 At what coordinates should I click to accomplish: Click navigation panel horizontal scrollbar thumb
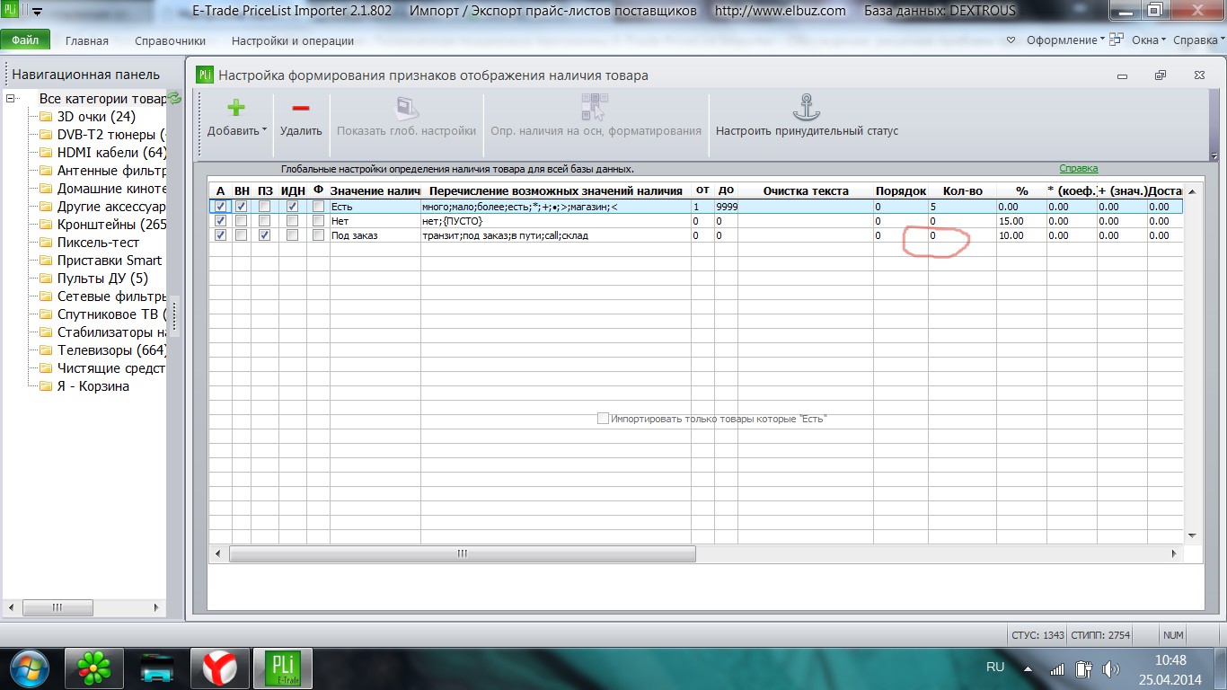pos(58,607)
